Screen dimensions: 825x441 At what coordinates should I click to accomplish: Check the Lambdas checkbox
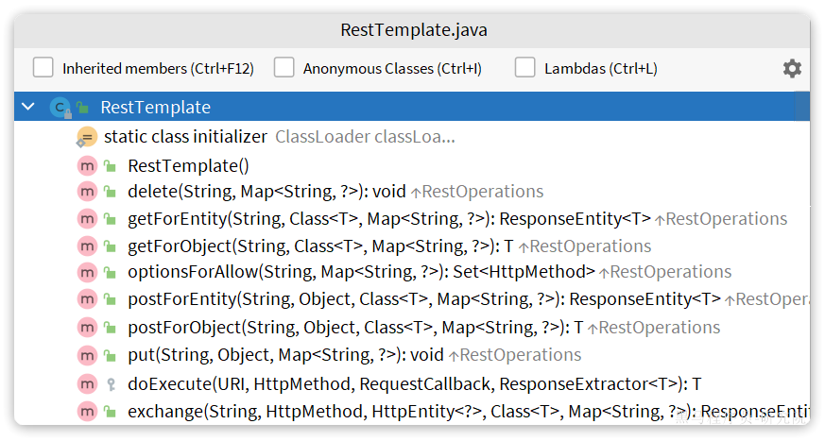[525, 68]
